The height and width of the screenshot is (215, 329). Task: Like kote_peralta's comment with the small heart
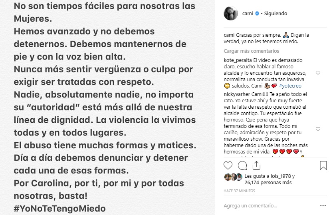click(x=318, y=73)
